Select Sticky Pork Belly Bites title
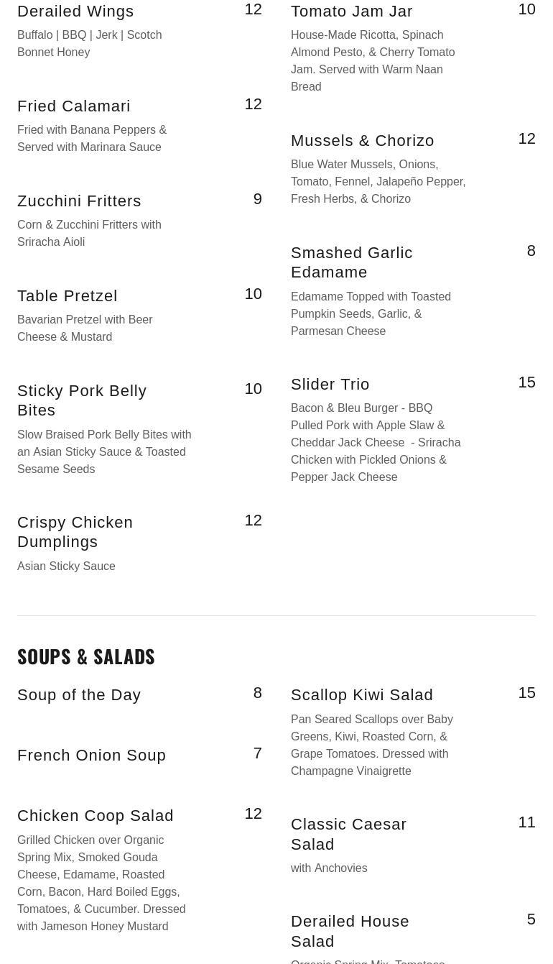The height and width of the screenshot is (964, 553). coord(82,400)
